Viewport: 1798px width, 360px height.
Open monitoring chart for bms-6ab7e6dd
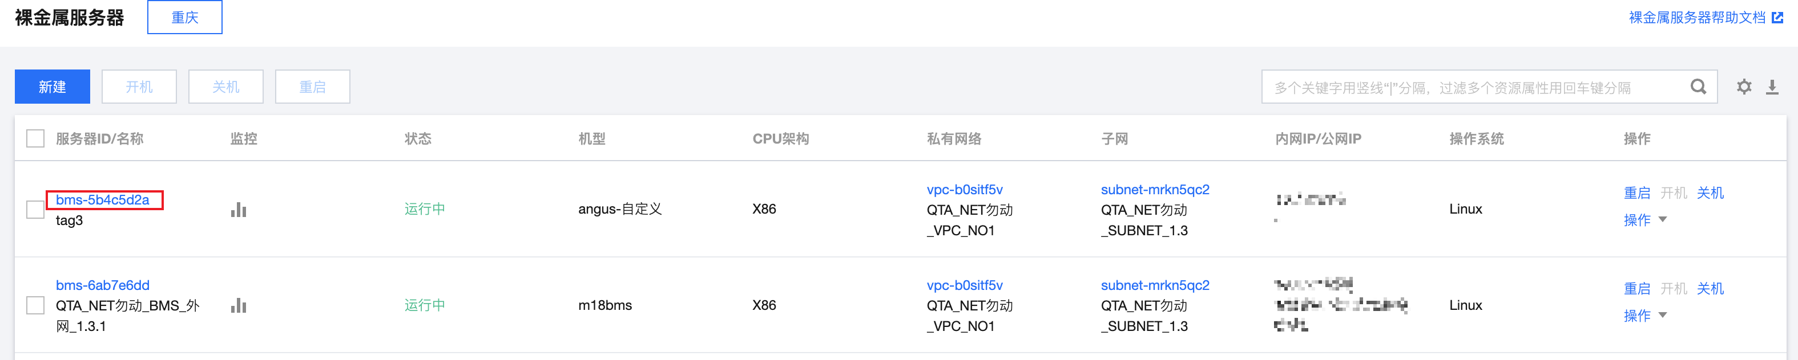click(239, 305)
